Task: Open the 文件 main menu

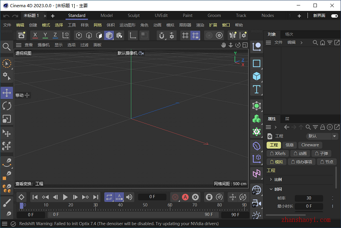Action: [7, 25]
